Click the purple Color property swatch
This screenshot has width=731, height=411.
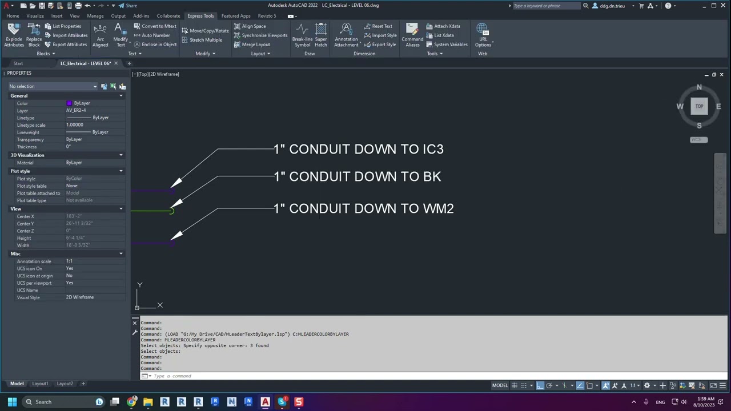click(x=69, y=103)
